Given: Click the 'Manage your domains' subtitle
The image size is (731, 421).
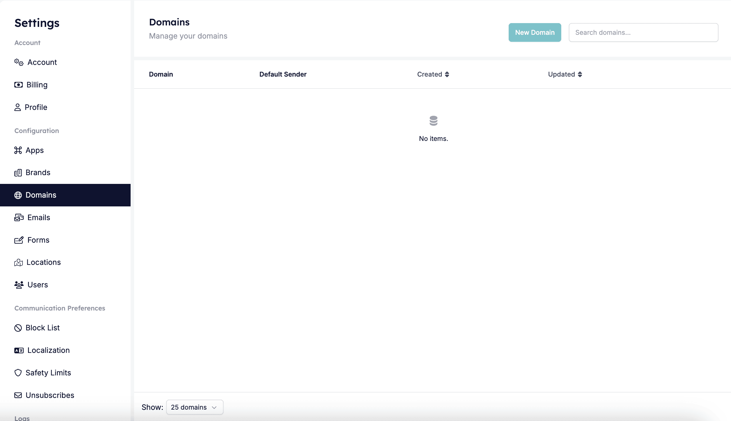Looking at the screenshot, I should click(188, 36).
